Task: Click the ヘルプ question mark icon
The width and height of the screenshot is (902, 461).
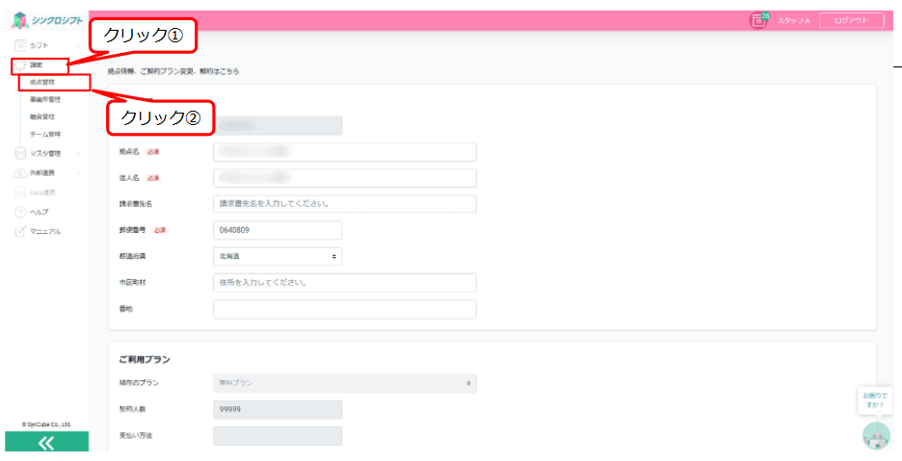Action: pyautogui.click(x=20, y=212)
